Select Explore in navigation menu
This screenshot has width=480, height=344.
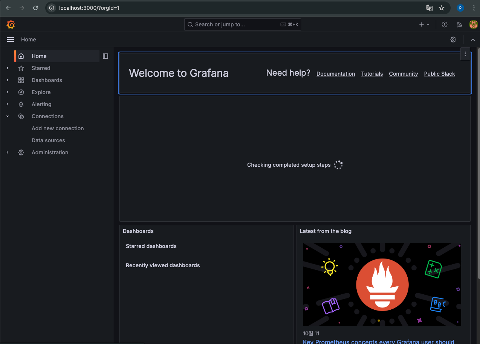pyautogui.click(x=41, y=92)
